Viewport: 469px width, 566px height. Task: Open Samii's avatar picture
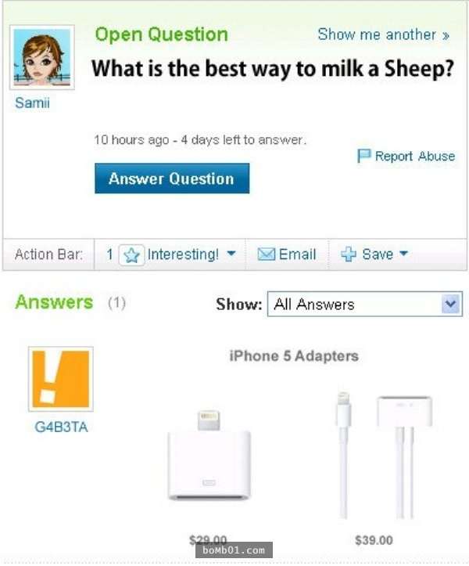coord(42,57)
